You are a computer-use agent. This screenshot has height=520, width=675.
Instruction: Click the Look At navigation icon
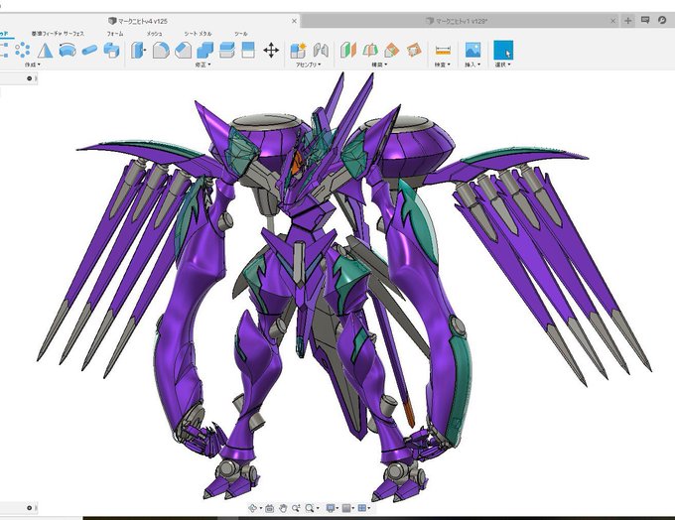[x=269, y=508]
